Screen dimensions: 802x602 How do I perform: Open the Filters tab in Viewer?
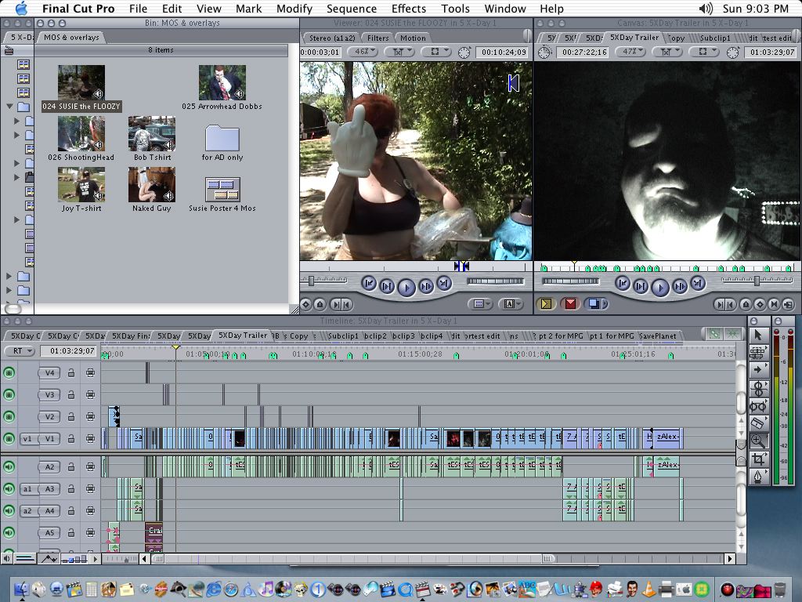tap(378, 38)
